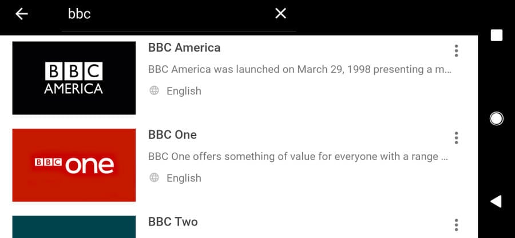Image resolution: width=515 pixels, height=238 pixels.
Task: Tap the BBC America description text
Action: [x=300, y=70]
